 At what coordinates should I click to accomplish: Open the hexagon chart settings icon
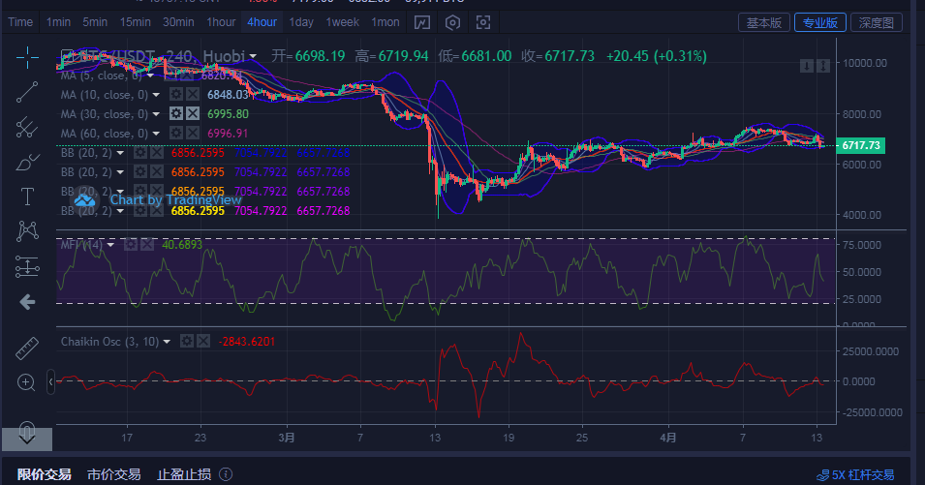(x=452, y=22)
